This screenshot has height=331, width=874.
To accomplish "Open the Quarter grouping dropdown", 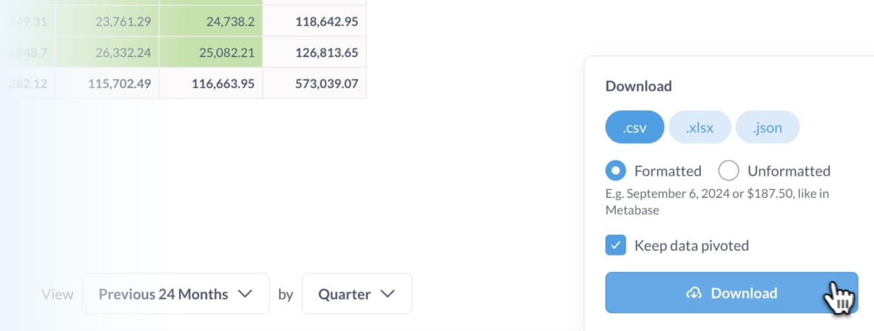I will click(x=357, y=294).
